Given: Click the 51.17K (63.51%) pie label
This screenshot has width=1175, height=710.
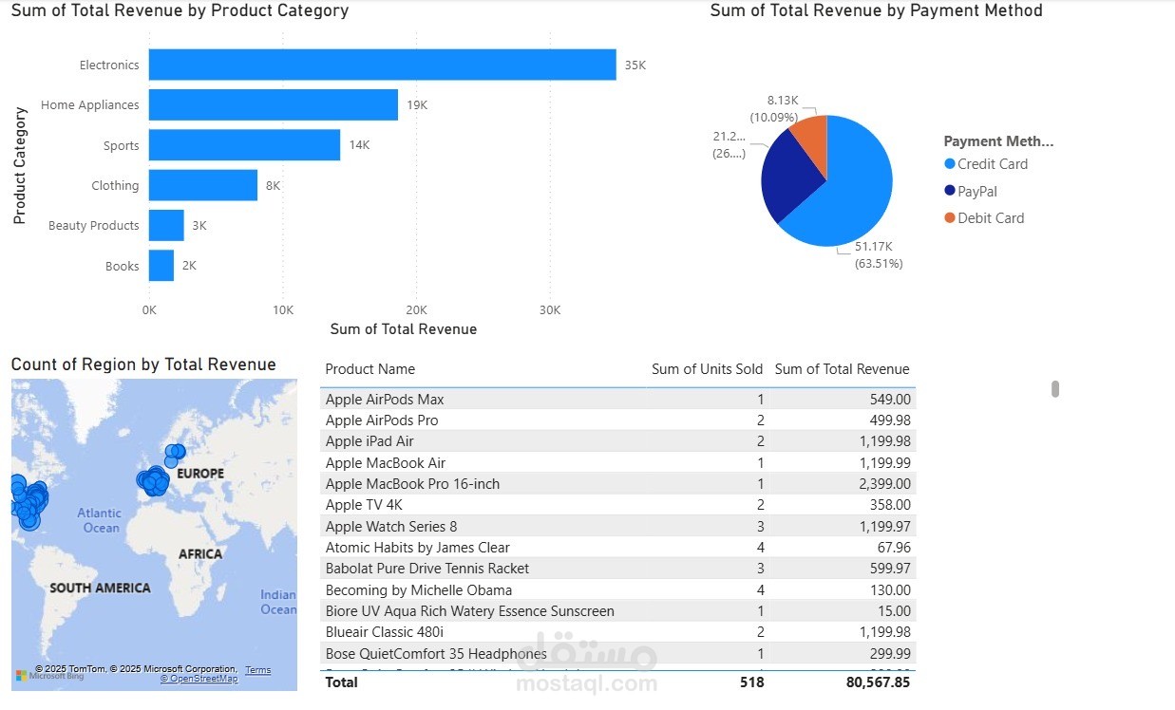Looking at the screenshot, I should (x=879, y=254).
